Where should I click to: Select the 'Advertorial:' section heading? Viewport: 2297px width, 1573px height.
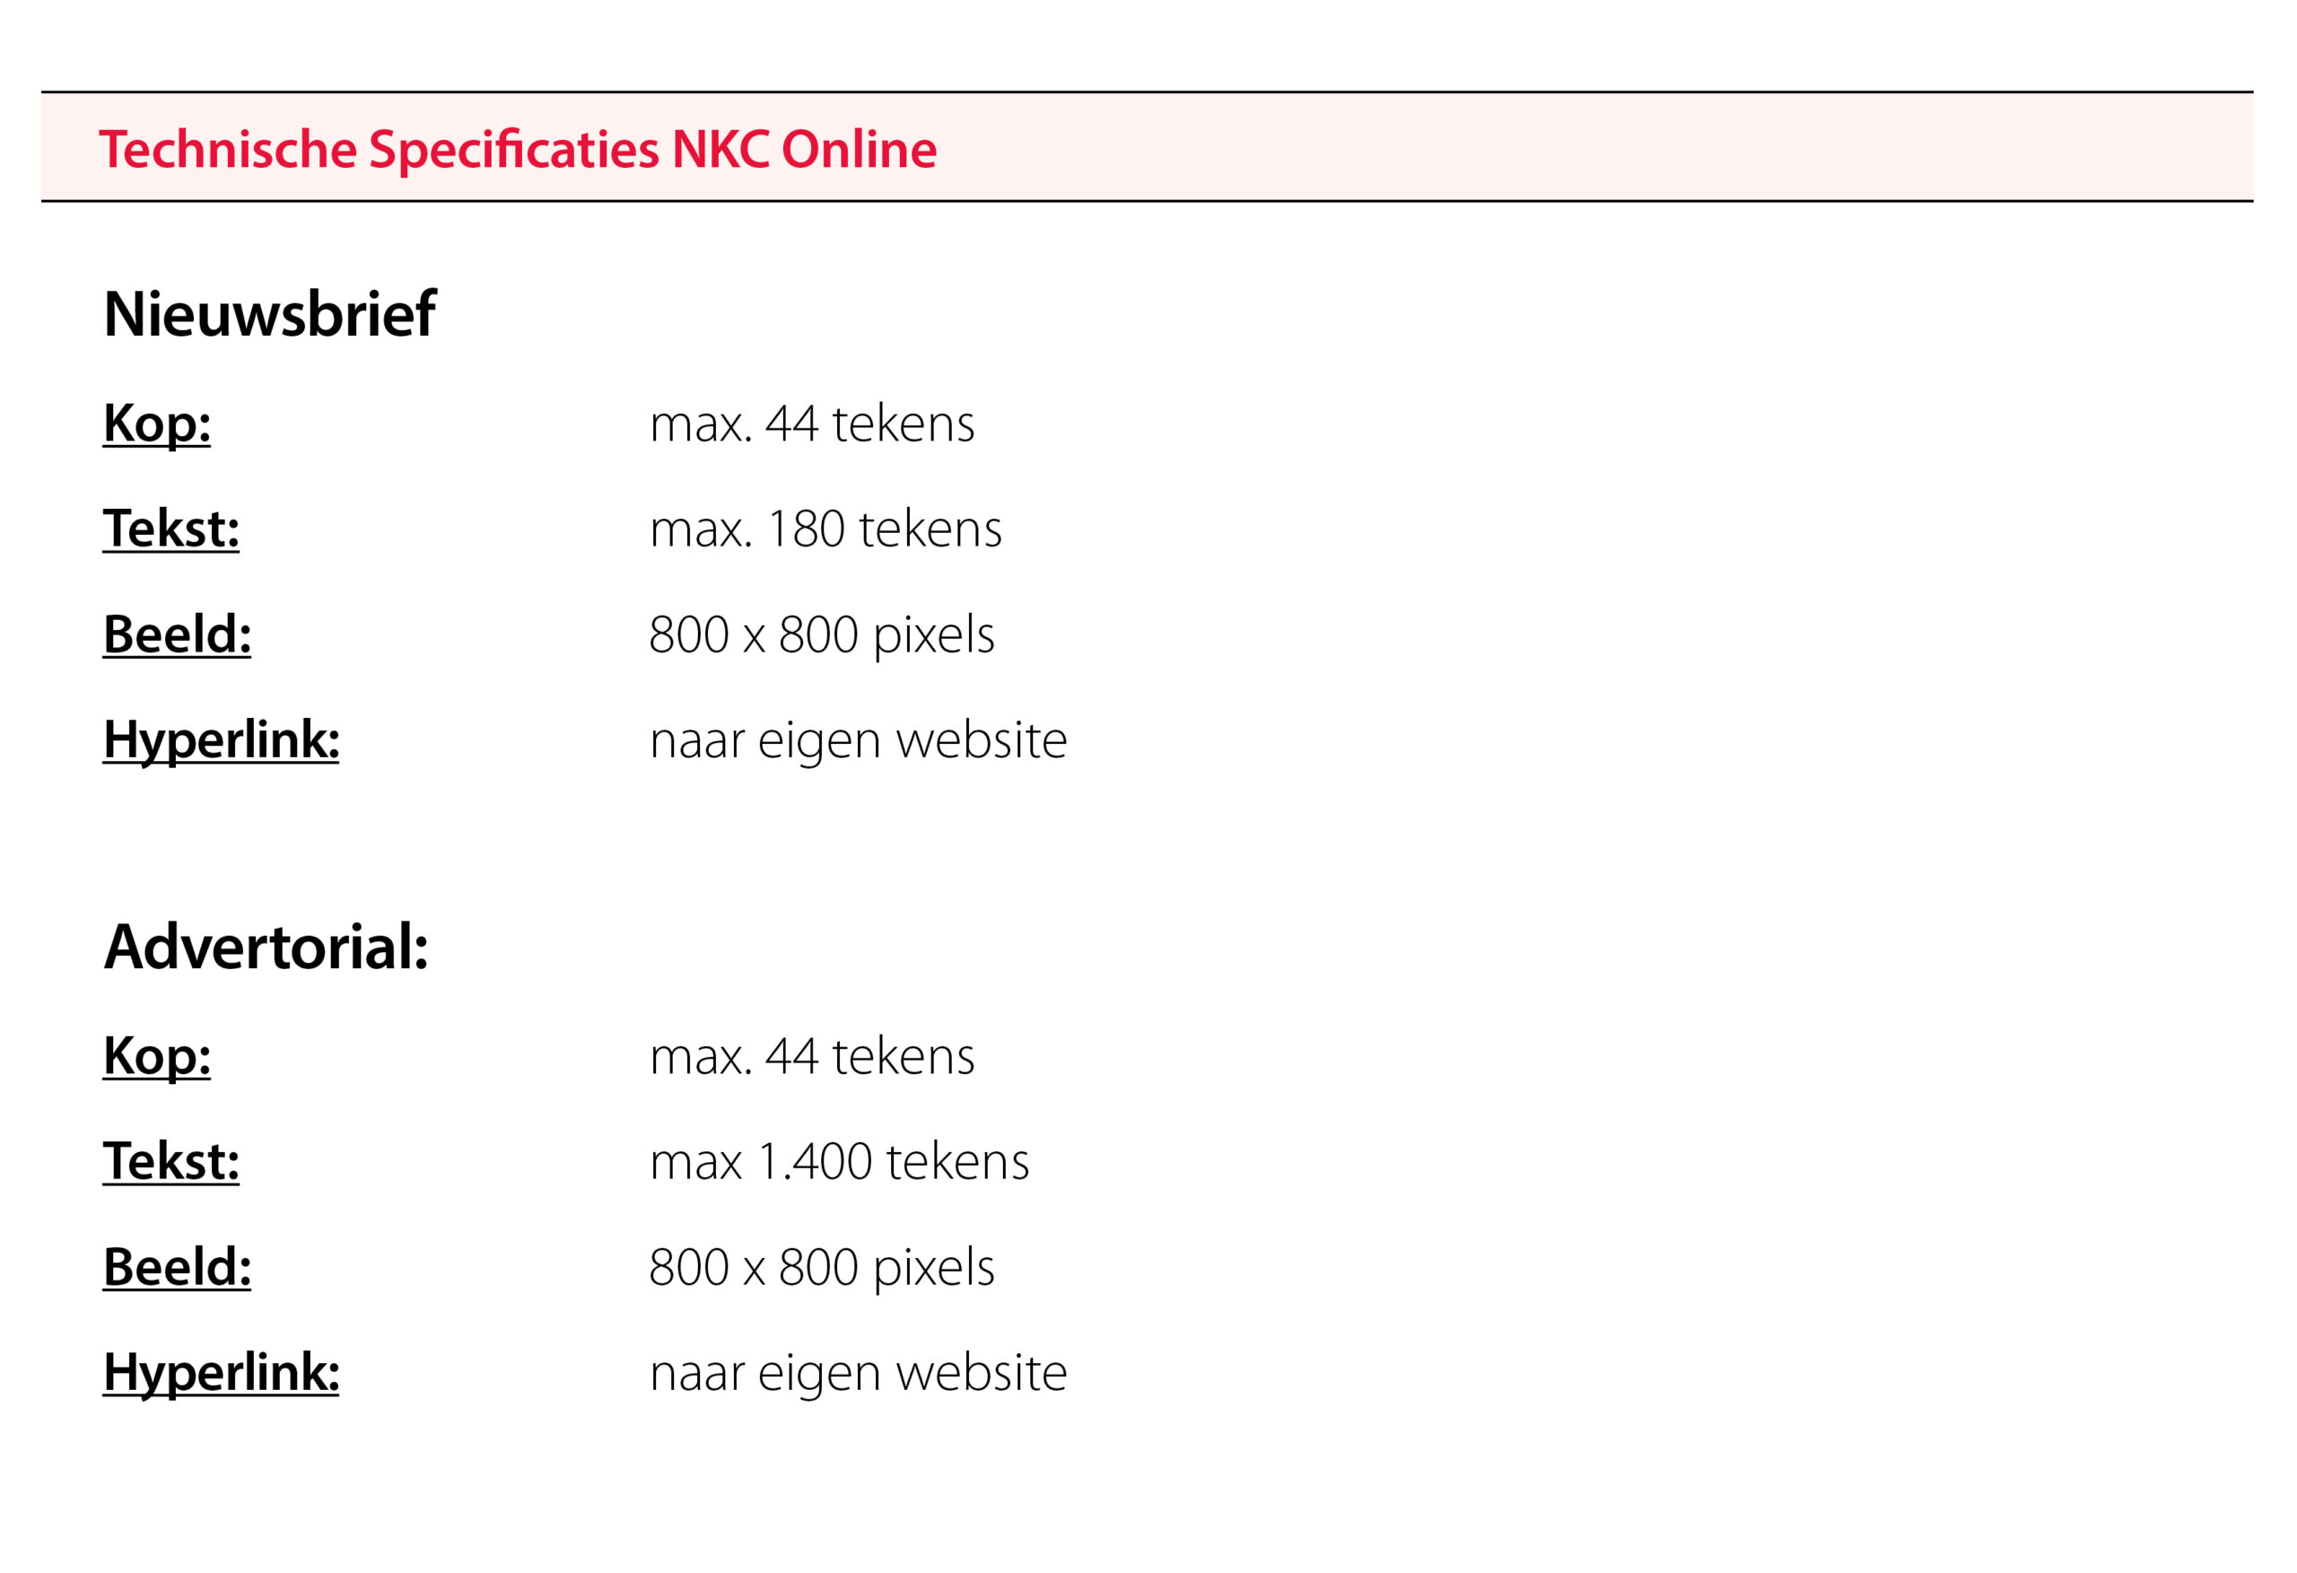(x=266, y=948)
